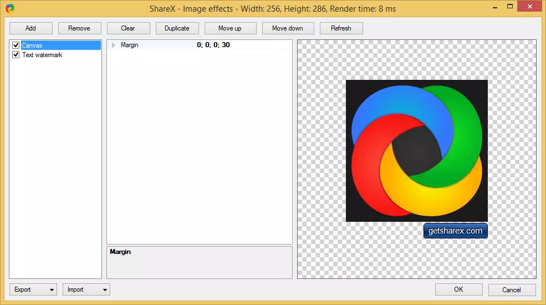Screen dimensions: 546x305
Task: Duplicate the selected effect
Action: [177, 28]
